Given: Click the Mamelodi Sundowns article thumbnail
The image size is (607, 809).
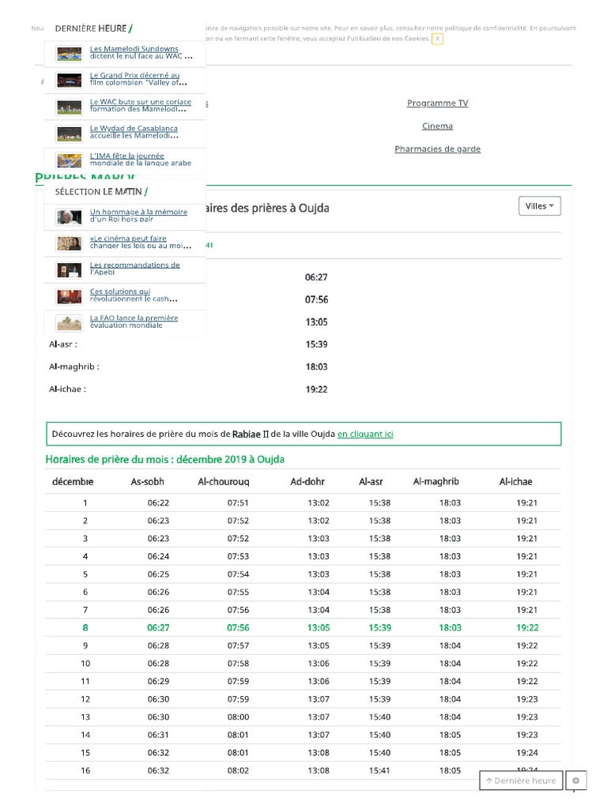Looking at the screenshot, I should tap(70, 55).
